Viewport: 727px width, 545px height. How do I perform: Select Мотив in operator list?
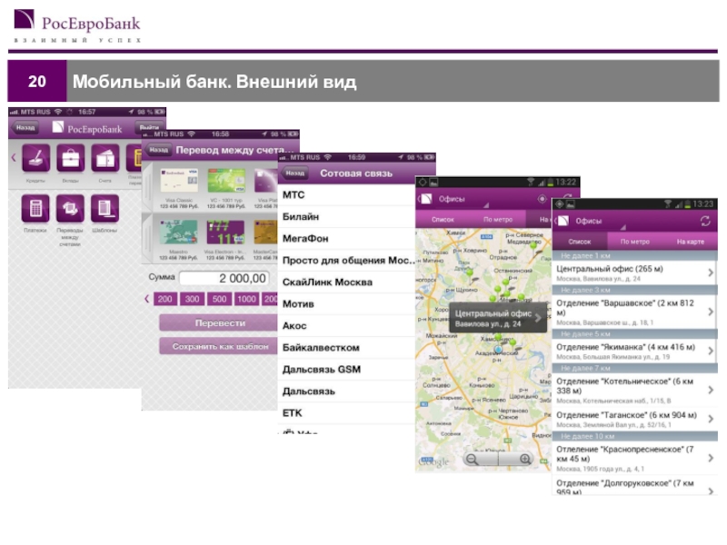click(x=346, y=304)
